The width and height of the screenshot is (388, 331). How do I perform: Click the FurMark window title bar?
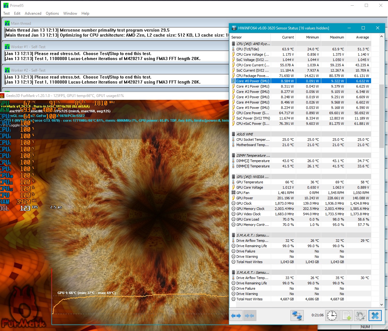coord(114,96)
